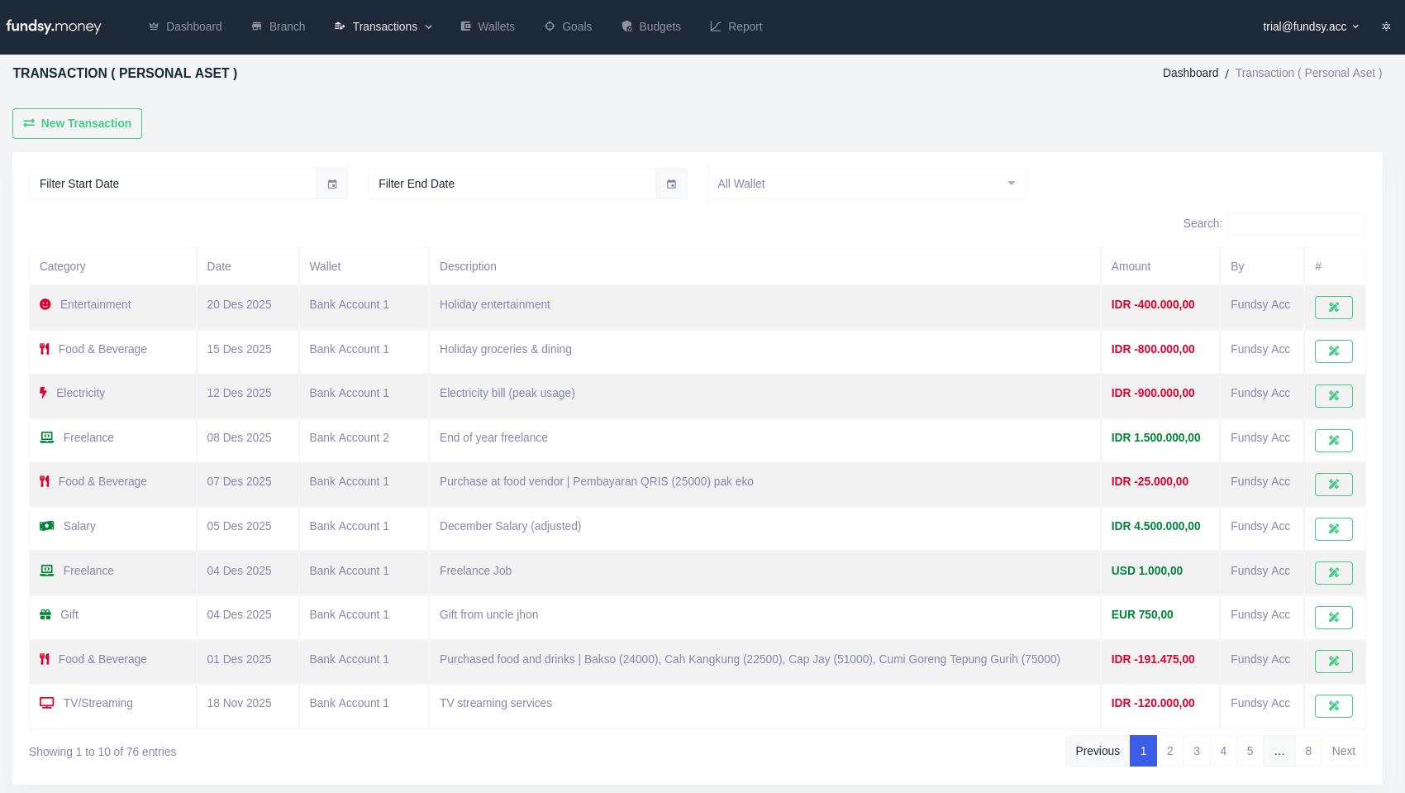Viewport: 1405px width, 793px height.
Task: Go to the Next page of entries
Action: 1343,751
